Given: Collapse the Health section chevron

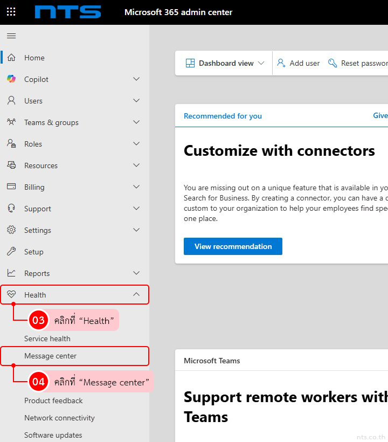Looking at the screenshot, I should coord(136,295).
